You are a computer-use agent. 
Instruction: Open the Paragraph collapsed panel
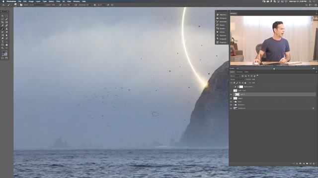tap(222, 39)
